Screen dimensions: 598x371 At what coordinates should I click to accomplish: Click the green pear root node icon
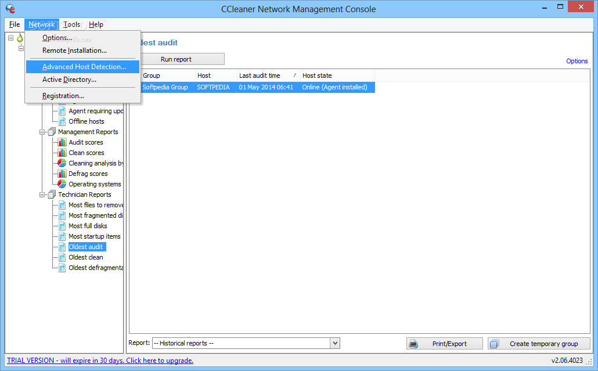pyautogui.click(x=20, y=38)
